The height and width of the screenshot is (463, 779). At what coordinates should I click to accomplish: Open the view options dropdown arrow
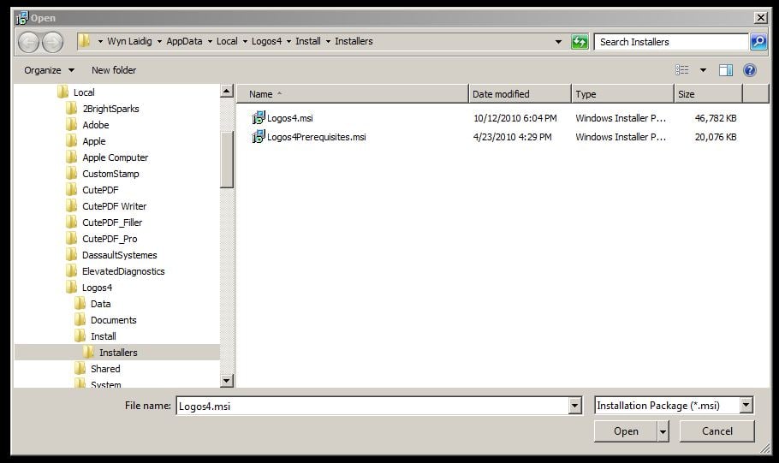703,70
